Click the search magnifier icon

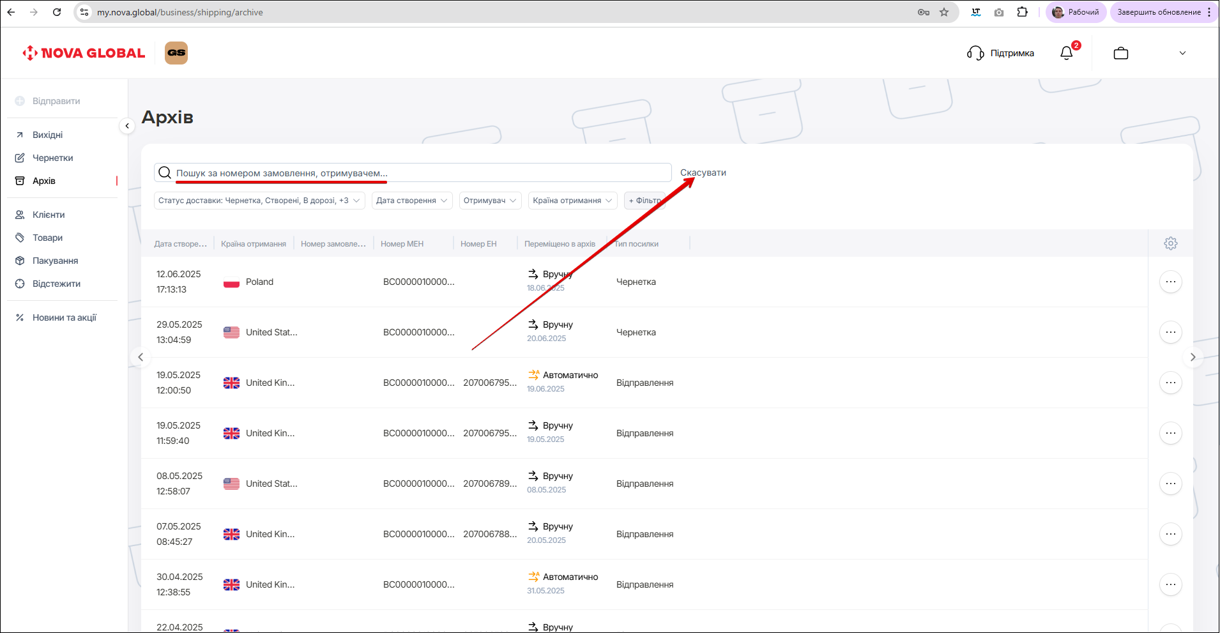coord(165,172)
